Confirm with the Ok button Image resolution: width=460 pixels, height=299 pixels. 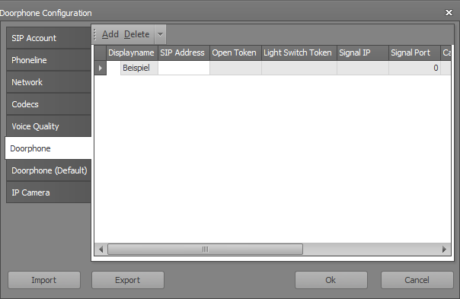pos(331,280)
